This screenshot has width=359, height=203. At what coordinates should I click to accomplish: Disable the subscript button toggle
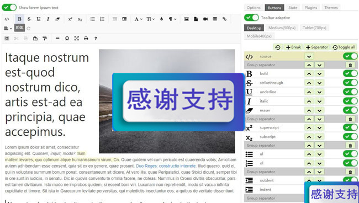[350, 136]
